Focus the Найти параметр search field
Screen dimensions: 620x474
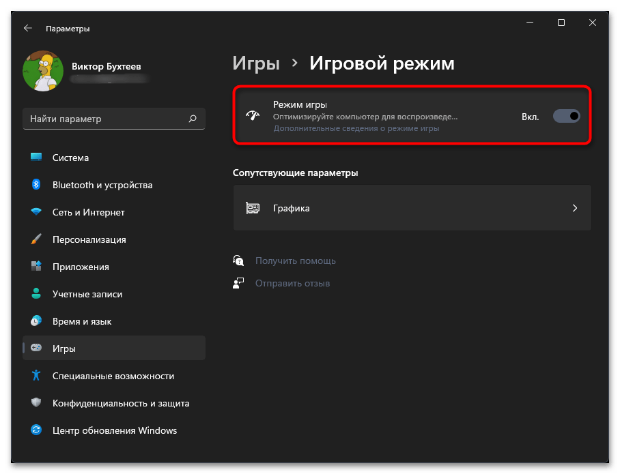point(114,119)
